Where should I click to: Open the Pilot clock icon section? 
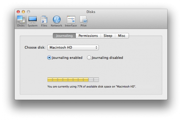pyautogui.click(x=84, y=21)
